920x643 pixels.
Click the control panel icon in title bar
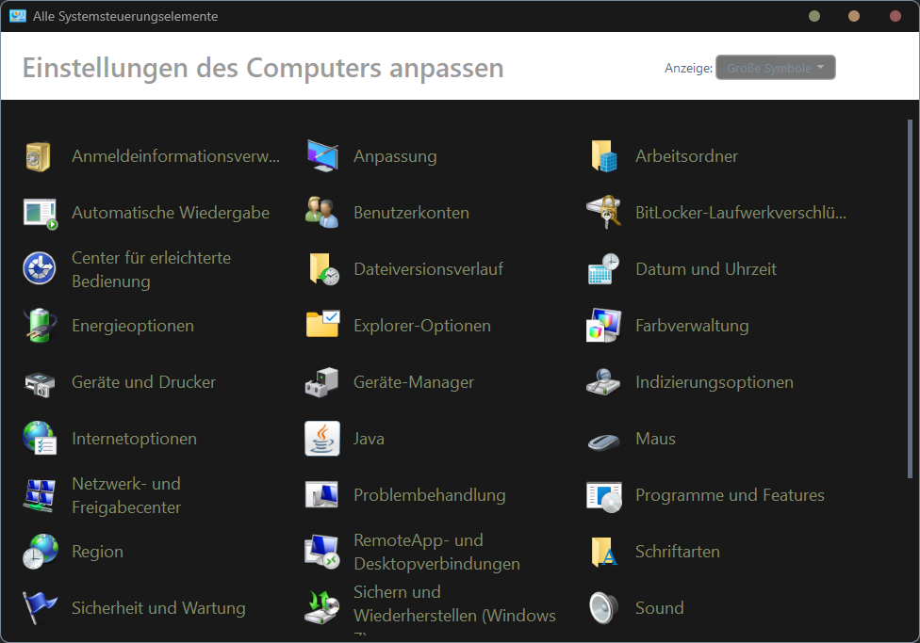tap(17, 16)
